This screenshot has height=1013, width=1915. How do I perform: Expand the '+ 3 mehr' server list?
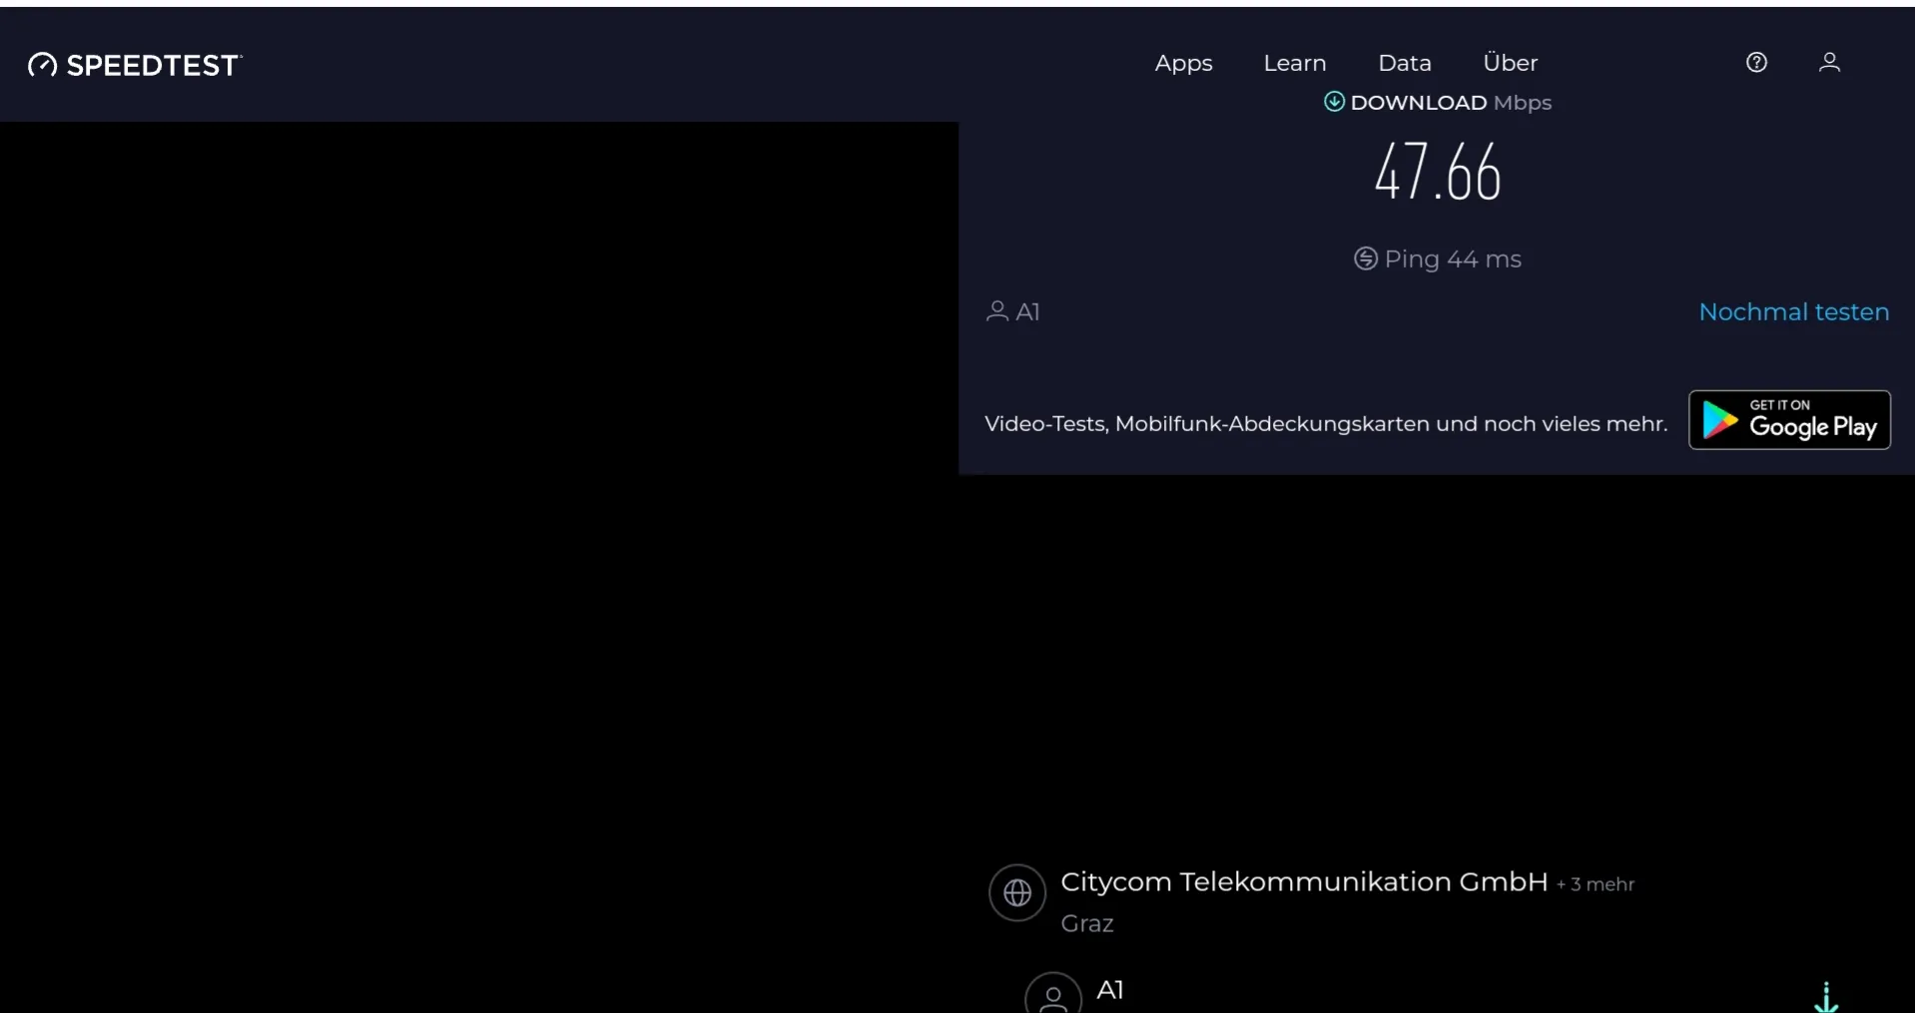tap(1595, 884)
